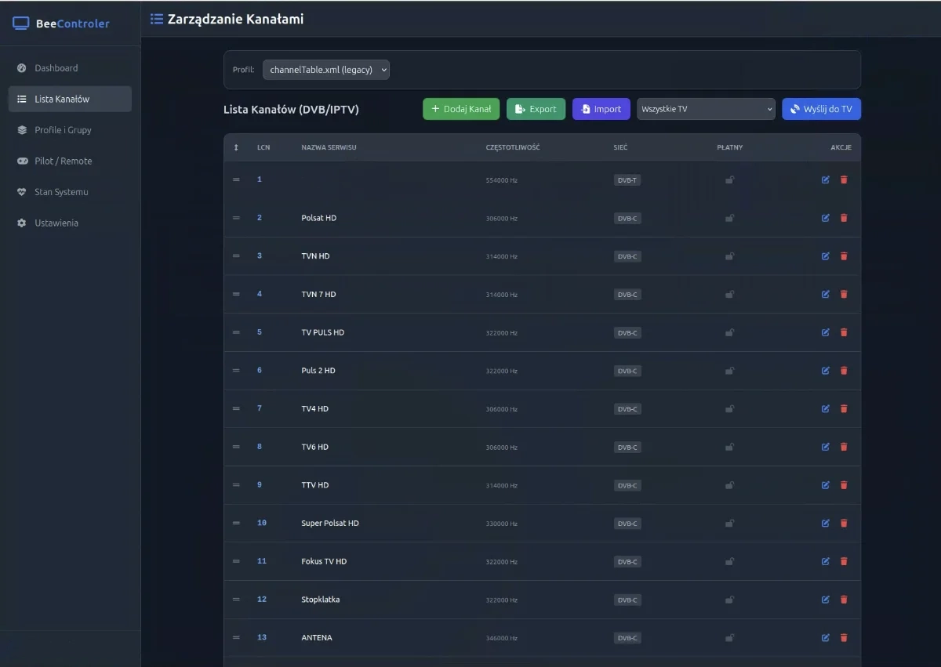Click the BeeControler monitor logo

pos(20,23)
